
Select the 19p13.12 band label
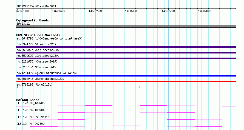click(x=23, y=24)
